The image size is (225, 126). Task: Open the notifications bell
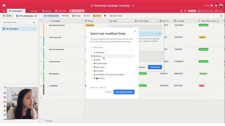coord(216,6)
